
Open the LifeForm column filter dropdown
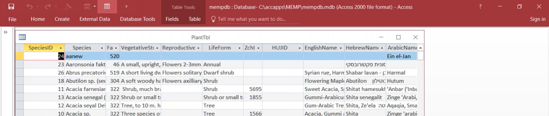pyautogui.click(x=239, y=48)
